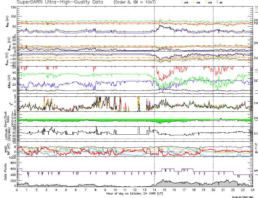Click the timestamp text at bottom right
Image resolution: width=258 pixels, height=198 pixels.
point(243,197)
